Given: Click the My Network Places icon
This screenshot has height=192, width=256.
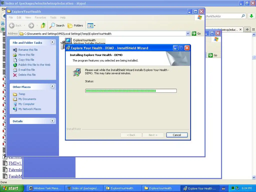Looking at the screenshot, I should click(x=15, y=109).
